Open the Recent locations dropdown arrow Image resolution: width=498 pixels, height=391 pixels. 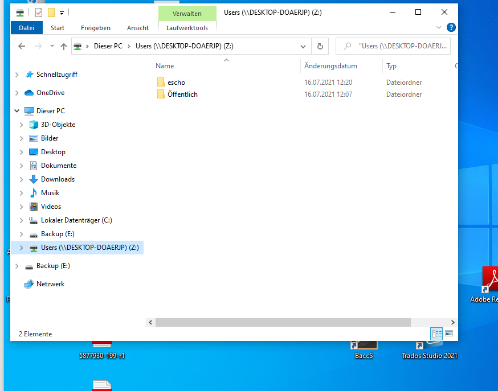(x=51, y=46)
